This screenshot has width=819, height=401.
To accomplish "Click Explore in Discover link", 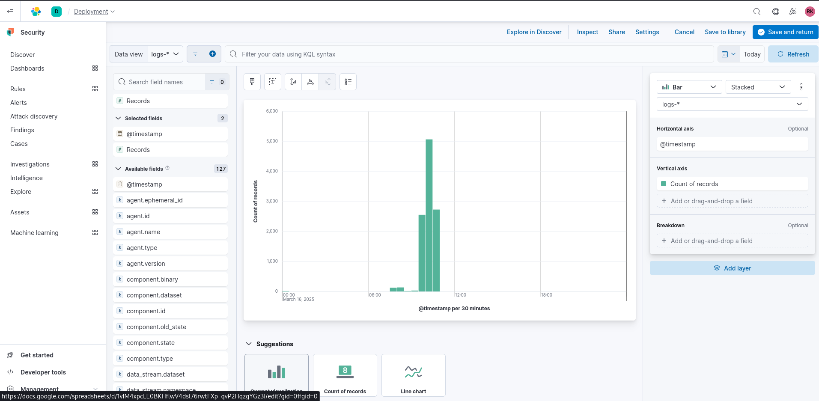I will 534,32.
